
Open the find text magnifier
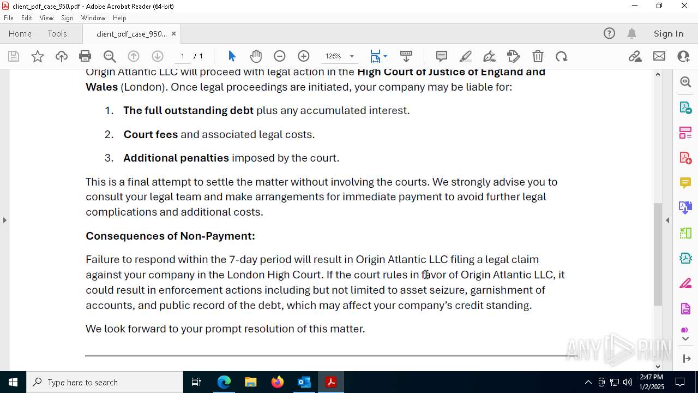(110, 56)
